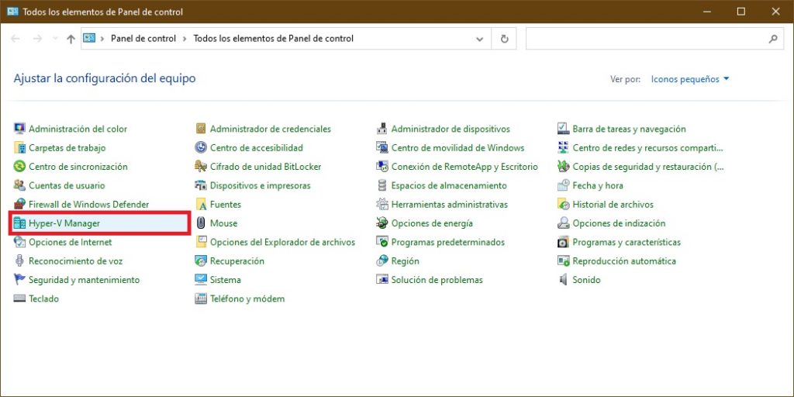Go up one folder level

tap(71, 39)
